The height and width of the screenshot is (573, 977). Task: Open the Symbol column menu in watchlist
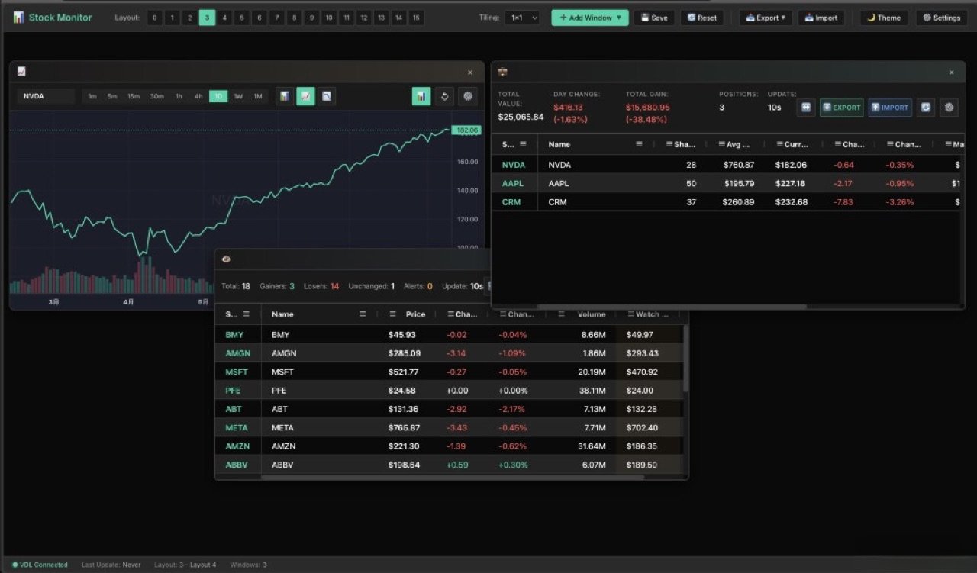[247, 314]
